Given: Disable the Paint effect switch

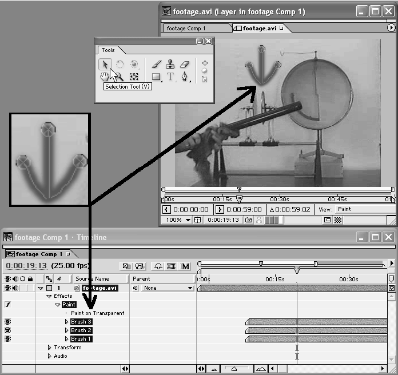Looking at the screenshot, I should click(x=8, y=305).
